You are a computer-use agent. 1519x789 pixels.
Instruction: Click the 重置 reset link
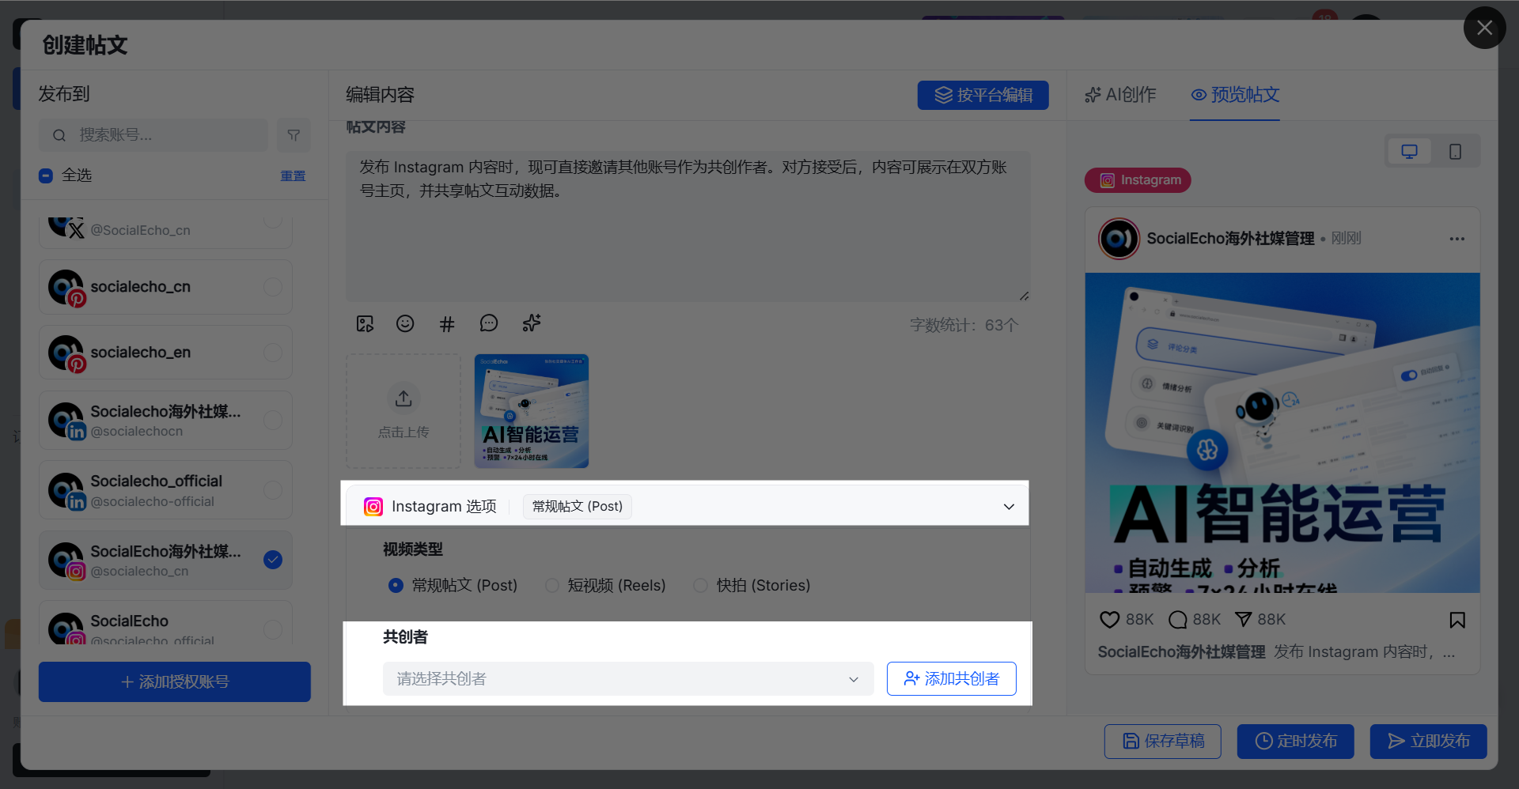point(293,176)
